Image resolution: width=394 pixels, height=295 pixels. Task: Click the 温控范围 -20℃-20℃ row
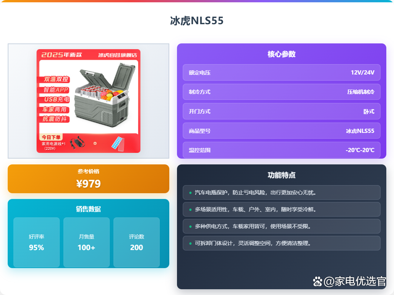[x=281, y=150]
